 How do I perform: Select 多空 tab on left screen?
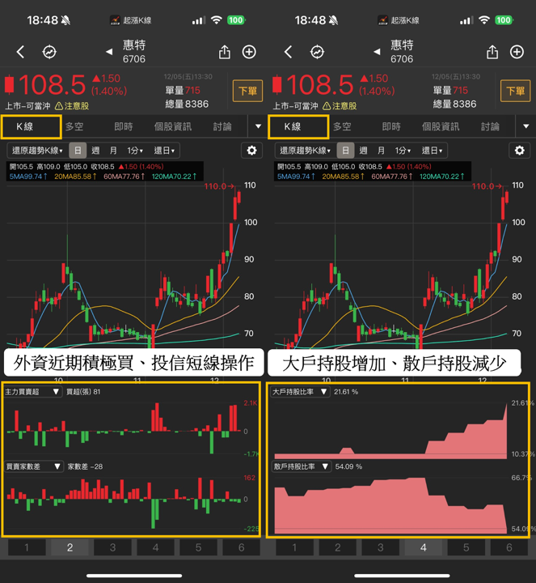74,127
